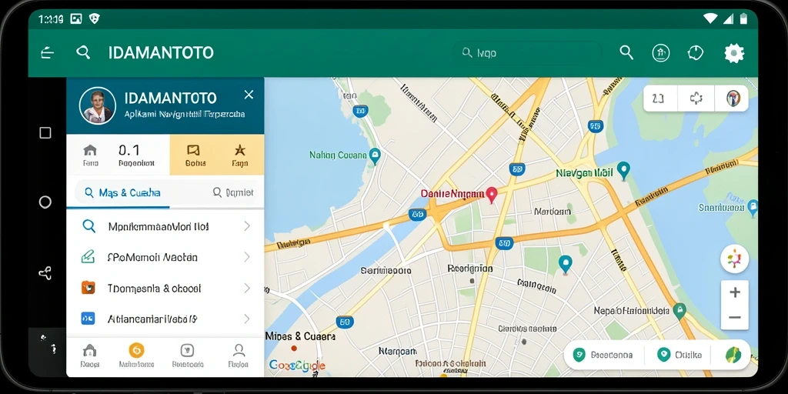Select the highlighted message icon tab
Screen dimensions: 788x394
(194, 155)
